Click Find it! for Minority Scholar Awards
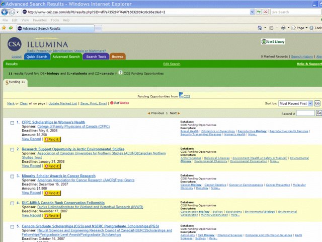Image resolution: width=322 pixels, height=242 pixels. point(52,193)
